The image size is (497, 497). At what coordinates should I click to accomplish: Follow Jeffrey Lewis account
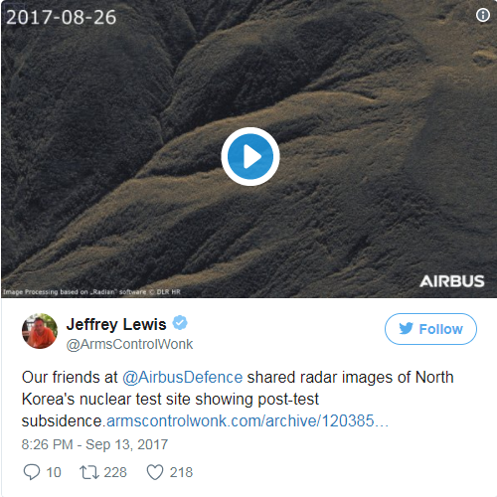[x=430, y=329]
